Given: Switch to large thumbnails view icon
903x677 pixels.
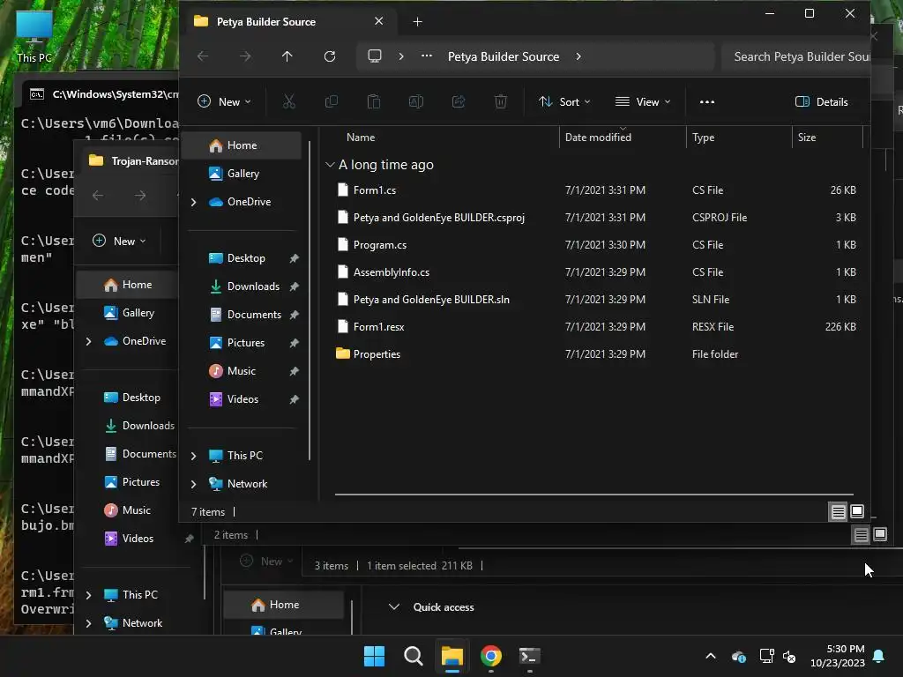Looking at the screenshot, I should 857,511.
